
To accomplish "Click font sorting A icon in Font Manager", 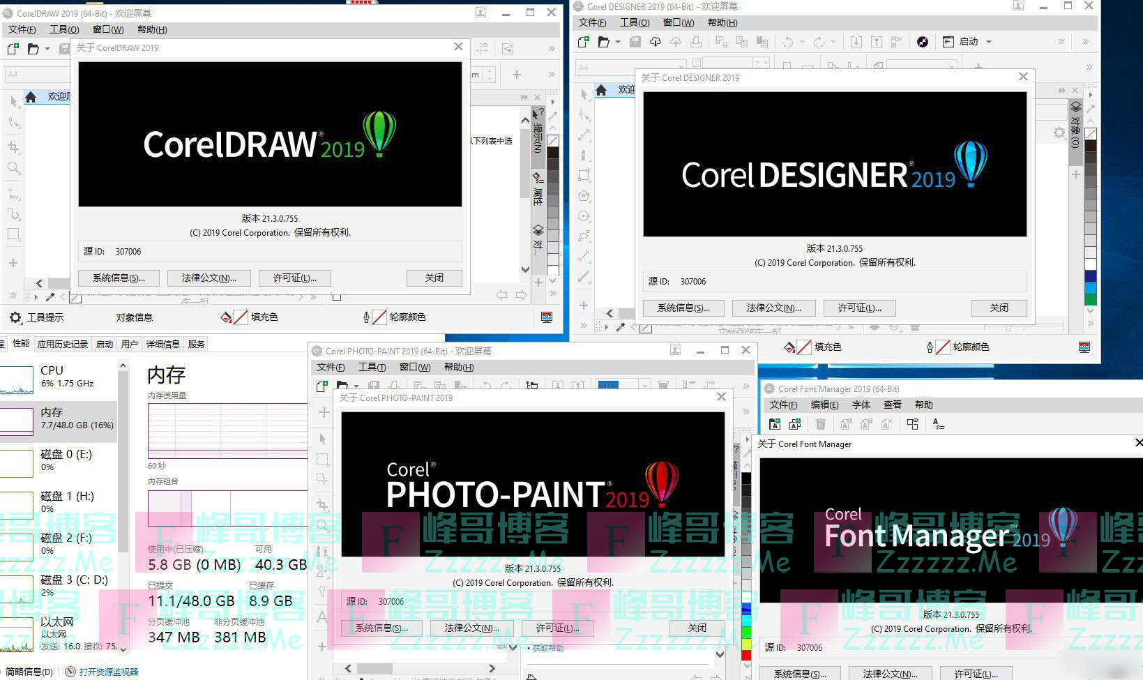I will click(x=939, y=424).
